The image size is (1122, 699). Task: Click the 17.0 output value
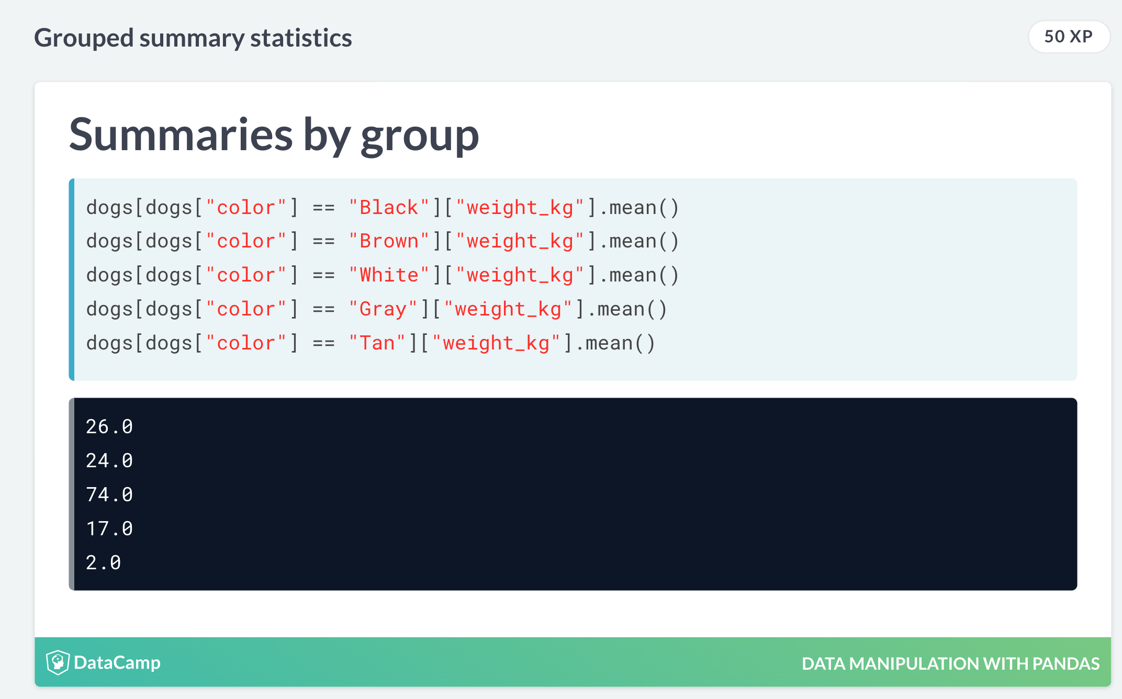[x=109, y=529]
